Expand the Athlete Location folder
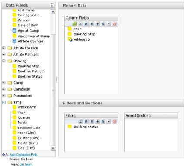Image resolution: width=184 pixels, height=166 pixels. (4, 48)
